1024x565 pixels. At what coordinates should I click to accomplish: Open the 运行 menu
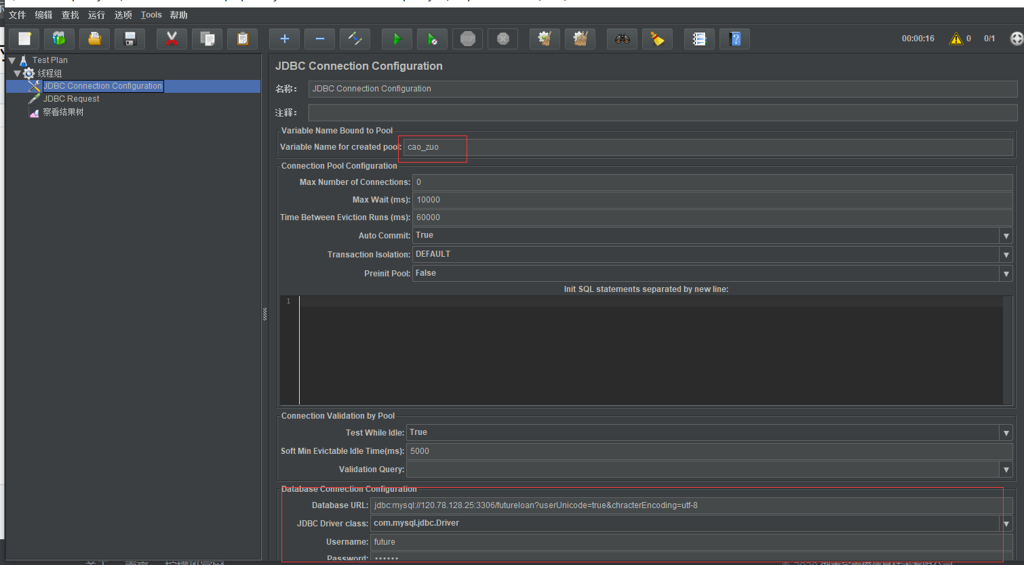coord(97,15)
